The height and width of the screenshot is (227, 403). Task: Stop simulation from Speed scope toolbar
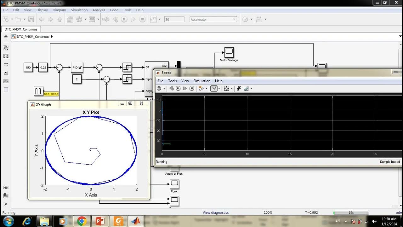(192, 89)
